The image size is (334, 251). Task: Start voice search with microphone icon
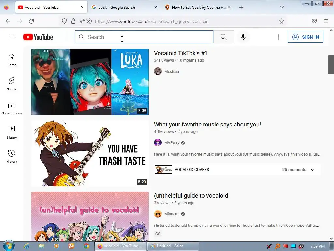243,37
